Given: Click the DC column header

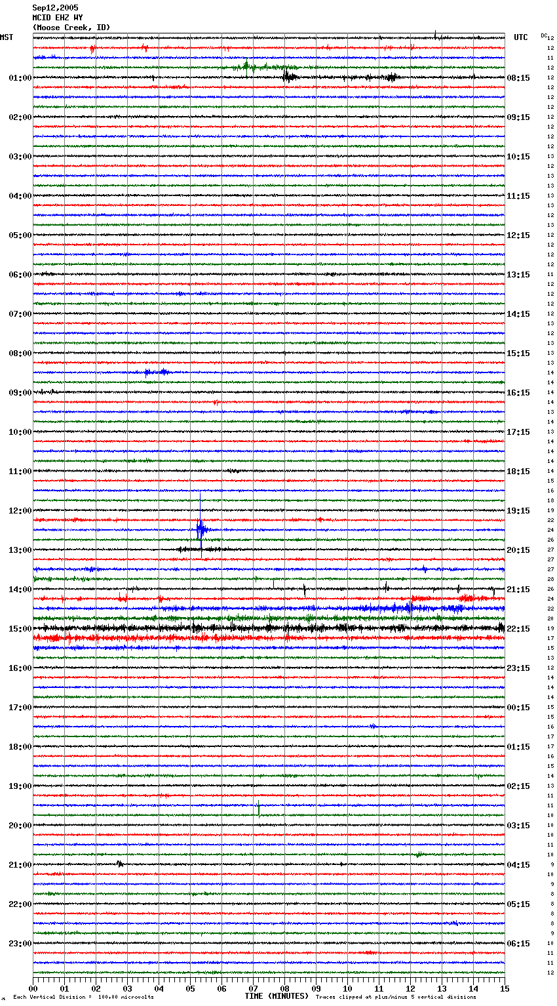Looking at the screenshot, I should pyautogui.click(x=544, y=35).
